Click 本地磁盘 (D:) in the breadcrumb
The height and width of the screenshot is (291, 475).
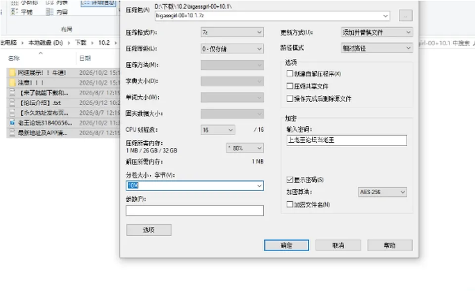pos(46,42)
